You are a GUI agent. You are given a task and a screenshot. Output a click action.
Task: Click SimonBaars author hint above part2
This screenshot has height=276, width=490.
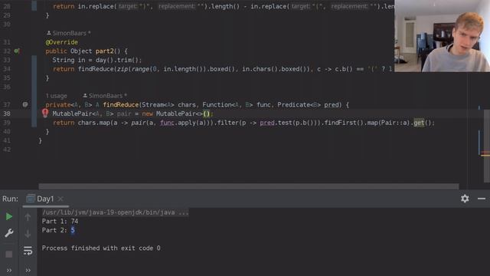click(69, 33)
